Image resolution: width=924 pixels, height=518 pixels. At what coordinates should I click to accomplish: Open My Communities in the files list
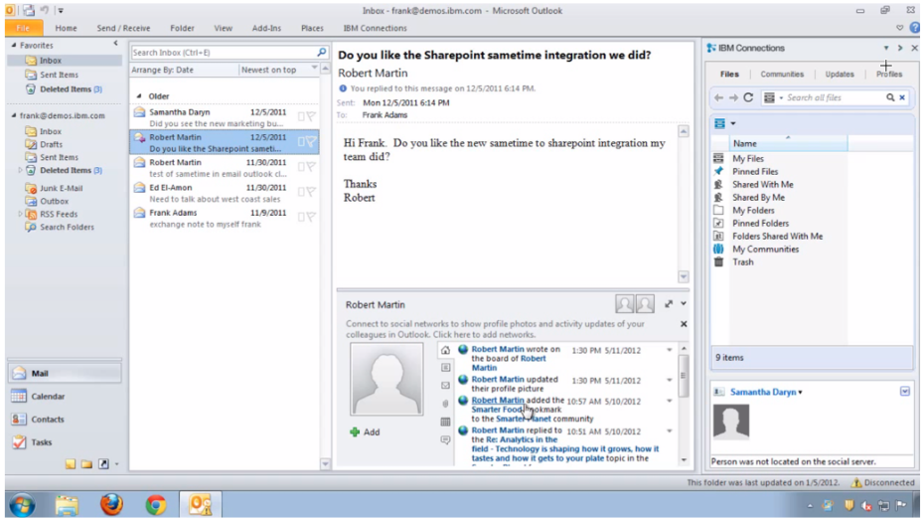pos(765,249)
